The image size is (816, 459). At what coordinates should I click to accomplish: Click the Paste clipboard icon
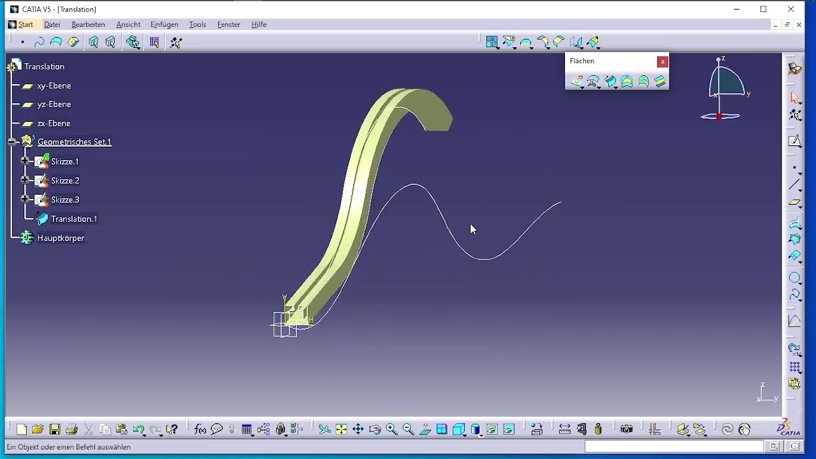click(x=122, y=430)
